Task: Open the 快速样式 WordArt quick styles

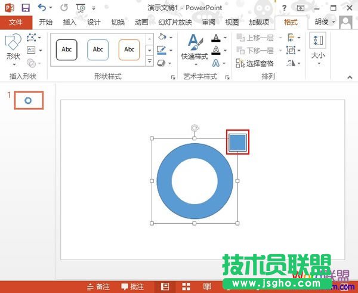Action: [195, 50]
